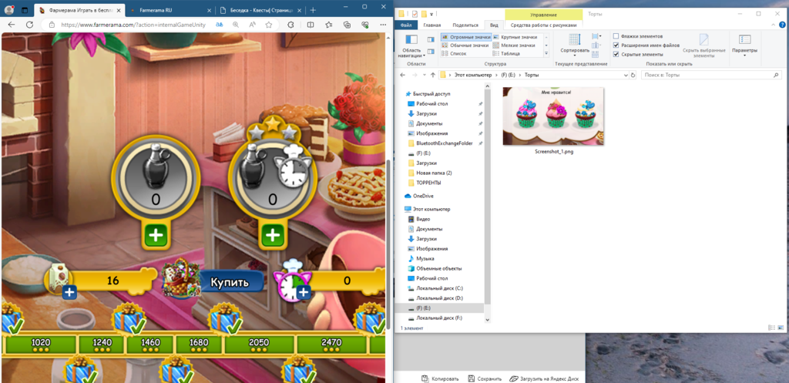Image resolution: width=789 pixels, height=383 pixels.
Task: Open Browser essentials heart icon
Action: tap(364, 24)
